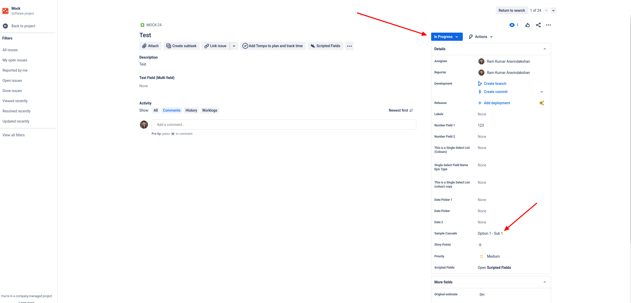Open the three-dot menu beside share

[x=548, y=25]
